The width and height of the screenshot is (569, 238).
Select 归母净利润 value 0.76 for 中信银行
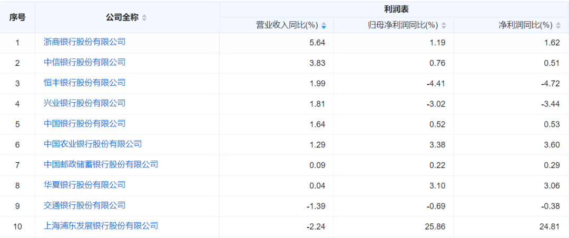point(437,63)
